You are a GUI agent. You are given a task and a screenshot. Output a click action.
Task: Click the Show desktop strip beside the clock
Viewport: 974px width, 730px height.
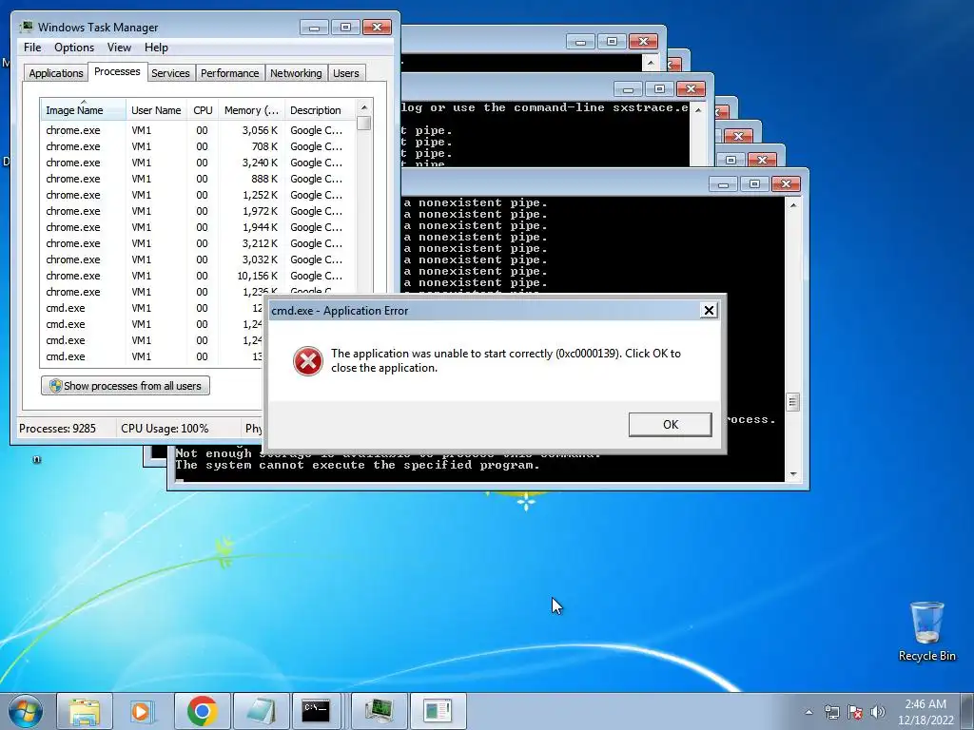[967, 711]
